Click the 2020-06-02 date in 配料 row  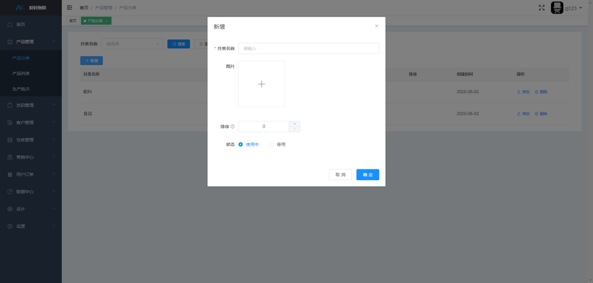[468, 92]
